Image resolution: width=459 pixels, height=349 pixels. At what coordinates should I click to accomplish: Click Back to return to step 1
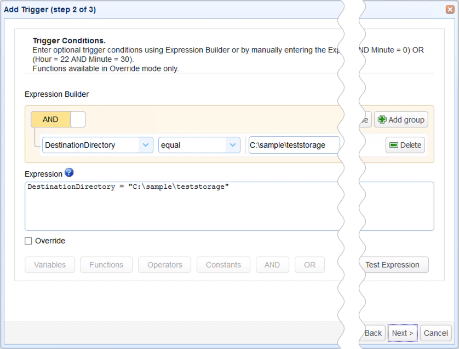pos(374,333)
